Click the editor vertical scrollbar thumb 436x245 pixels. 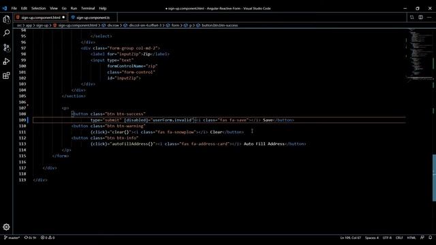434,178
